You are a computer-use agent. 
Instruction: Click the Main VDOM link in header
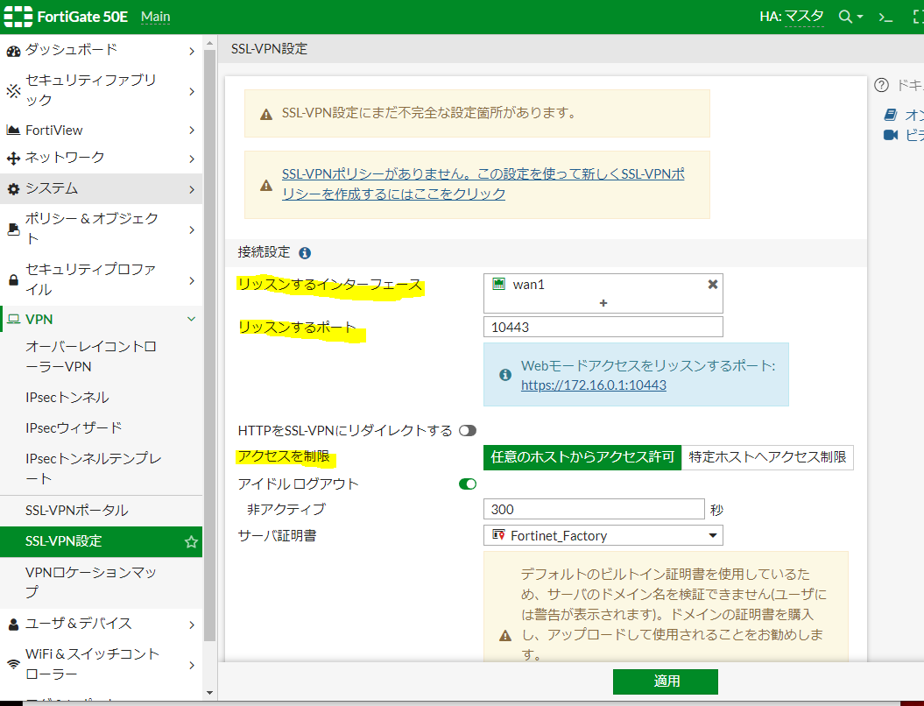(156, 18)
